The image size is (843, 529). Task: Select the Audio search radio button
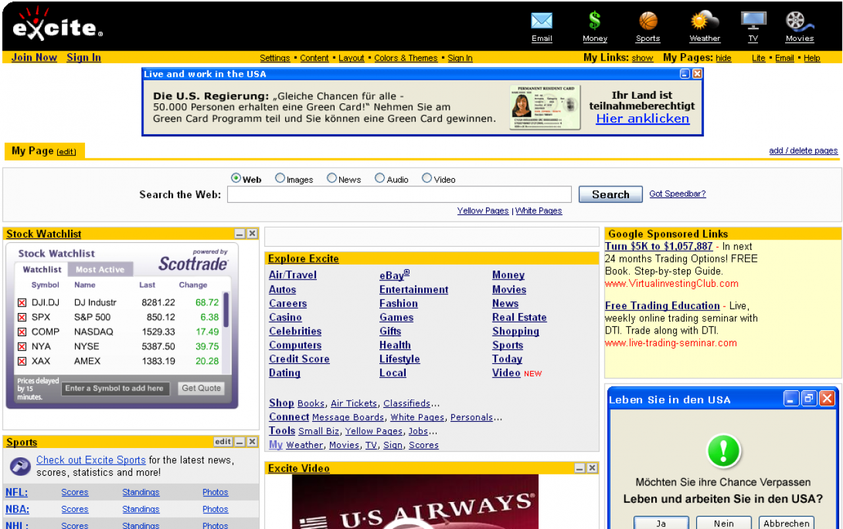click(379, 178)
